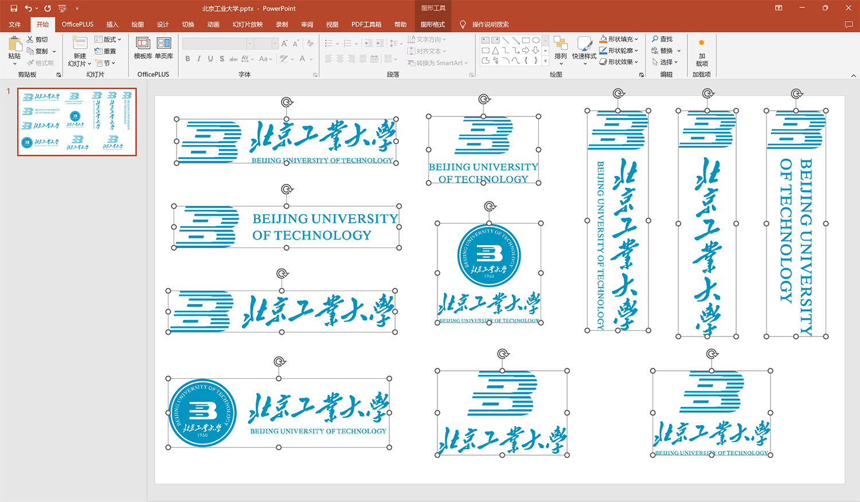Viewport: 860px width, 502px height.
Task: Click Find (查找) magnifier button
Action: [663, 39]
